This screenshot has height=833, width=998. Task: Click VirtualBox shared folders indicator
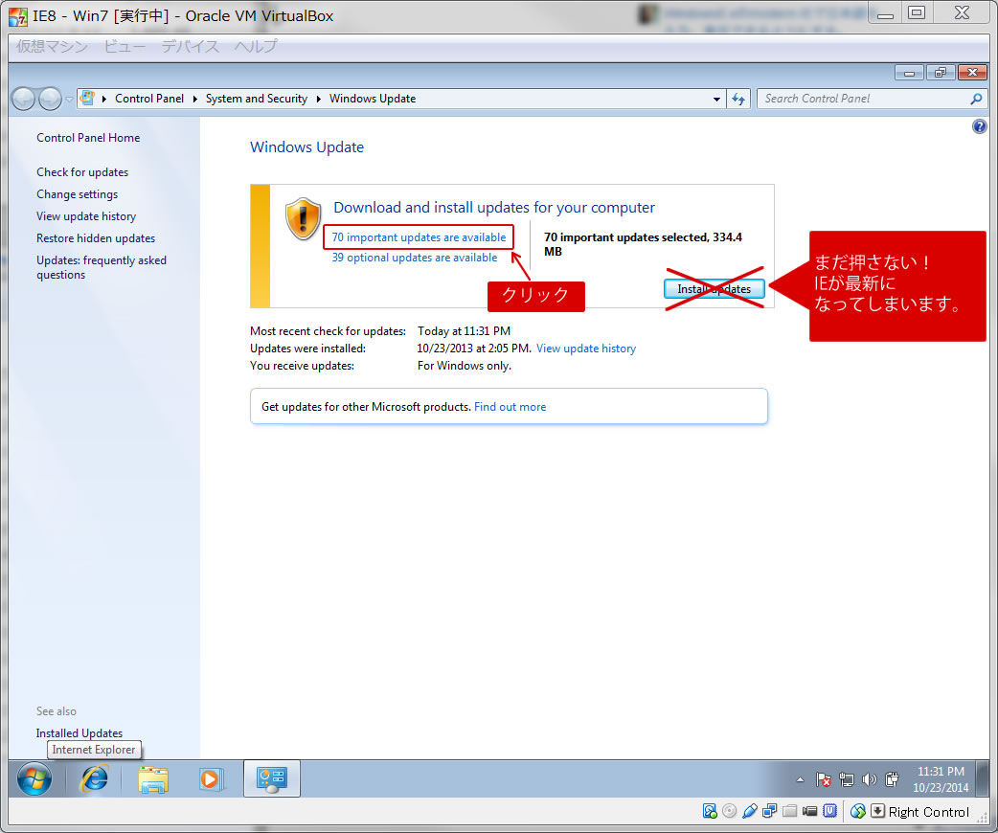[x=790, y=811]
